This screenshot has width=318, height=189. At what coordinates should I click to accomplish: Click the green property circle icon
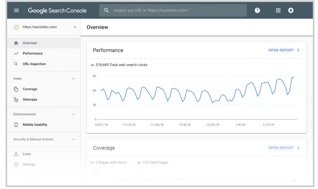16,27
